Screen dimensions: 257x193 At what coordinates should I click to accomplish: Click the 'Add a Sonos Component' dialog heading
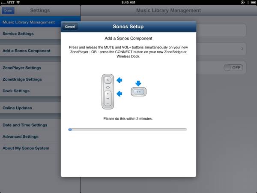pyautogui.click(x=128, y=39)
